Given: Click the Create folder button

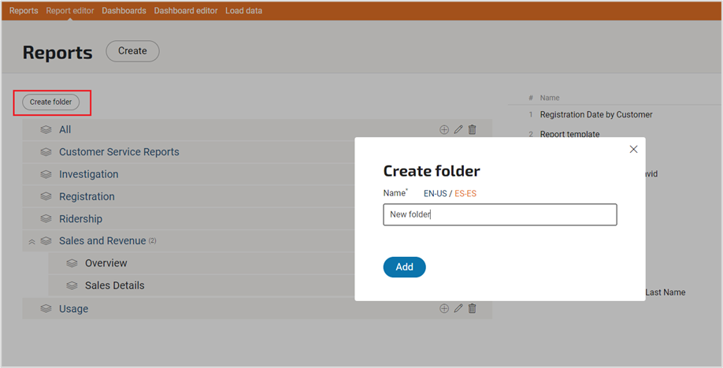Looking at the screenshot, I should [x=50, y=102].
